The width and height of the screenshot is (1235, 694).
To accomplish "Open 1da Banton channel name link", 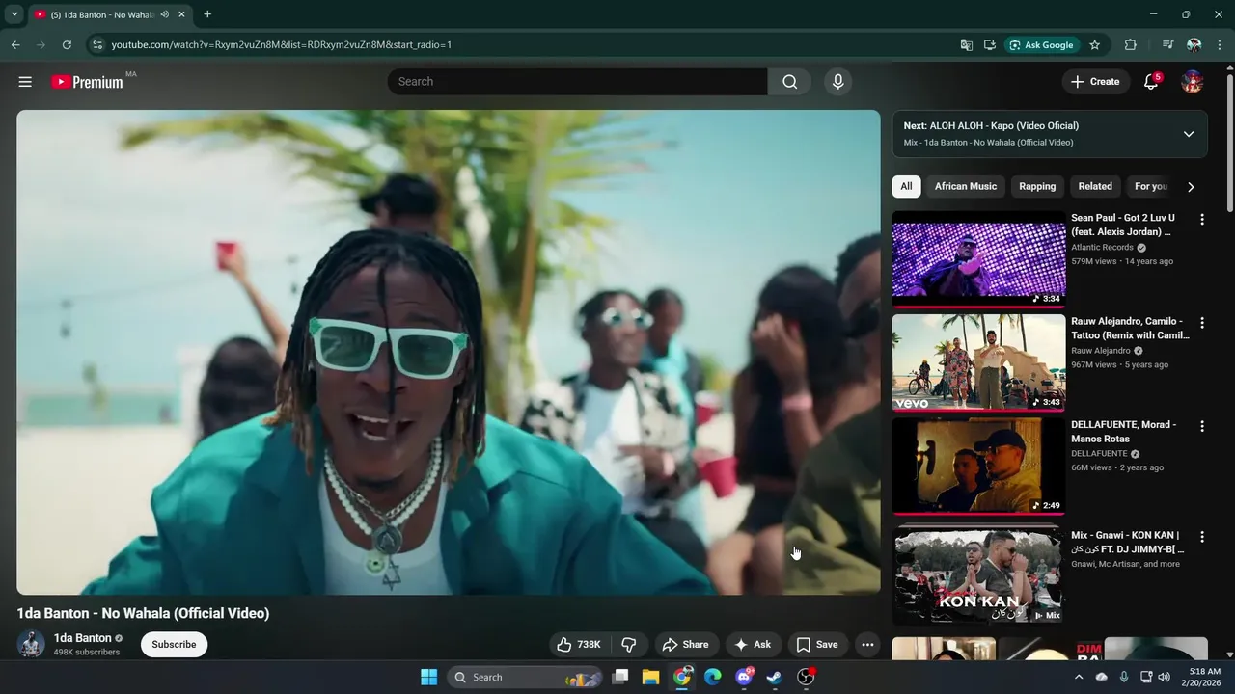I will (x=82, y=638).
